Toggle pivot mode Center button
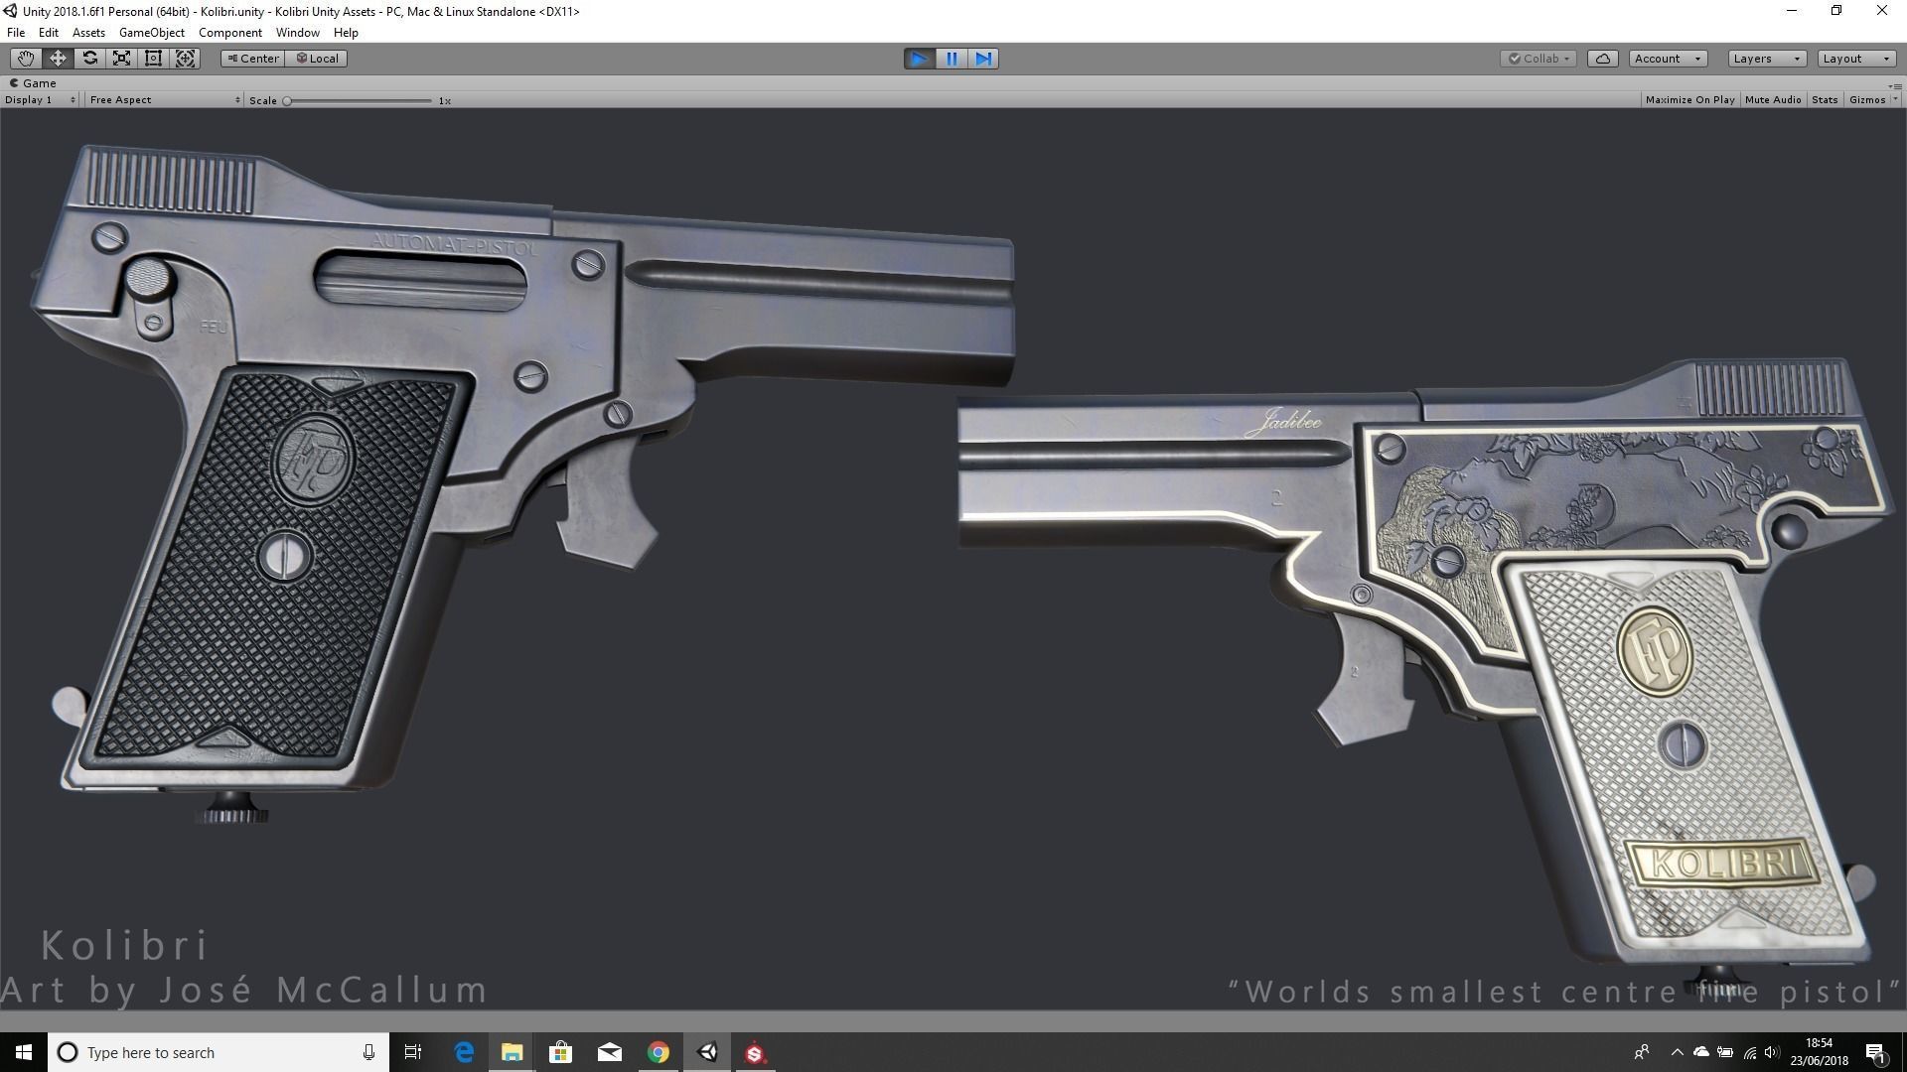Image resolution: width=1907 pixels, height=1072 pixels. pyautogui.click(x=253, y=59)
